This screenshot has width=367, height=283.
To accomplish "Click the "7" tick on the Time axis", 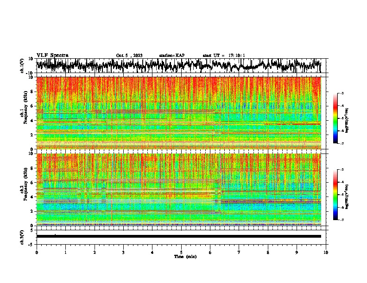I will click(239, 252).
